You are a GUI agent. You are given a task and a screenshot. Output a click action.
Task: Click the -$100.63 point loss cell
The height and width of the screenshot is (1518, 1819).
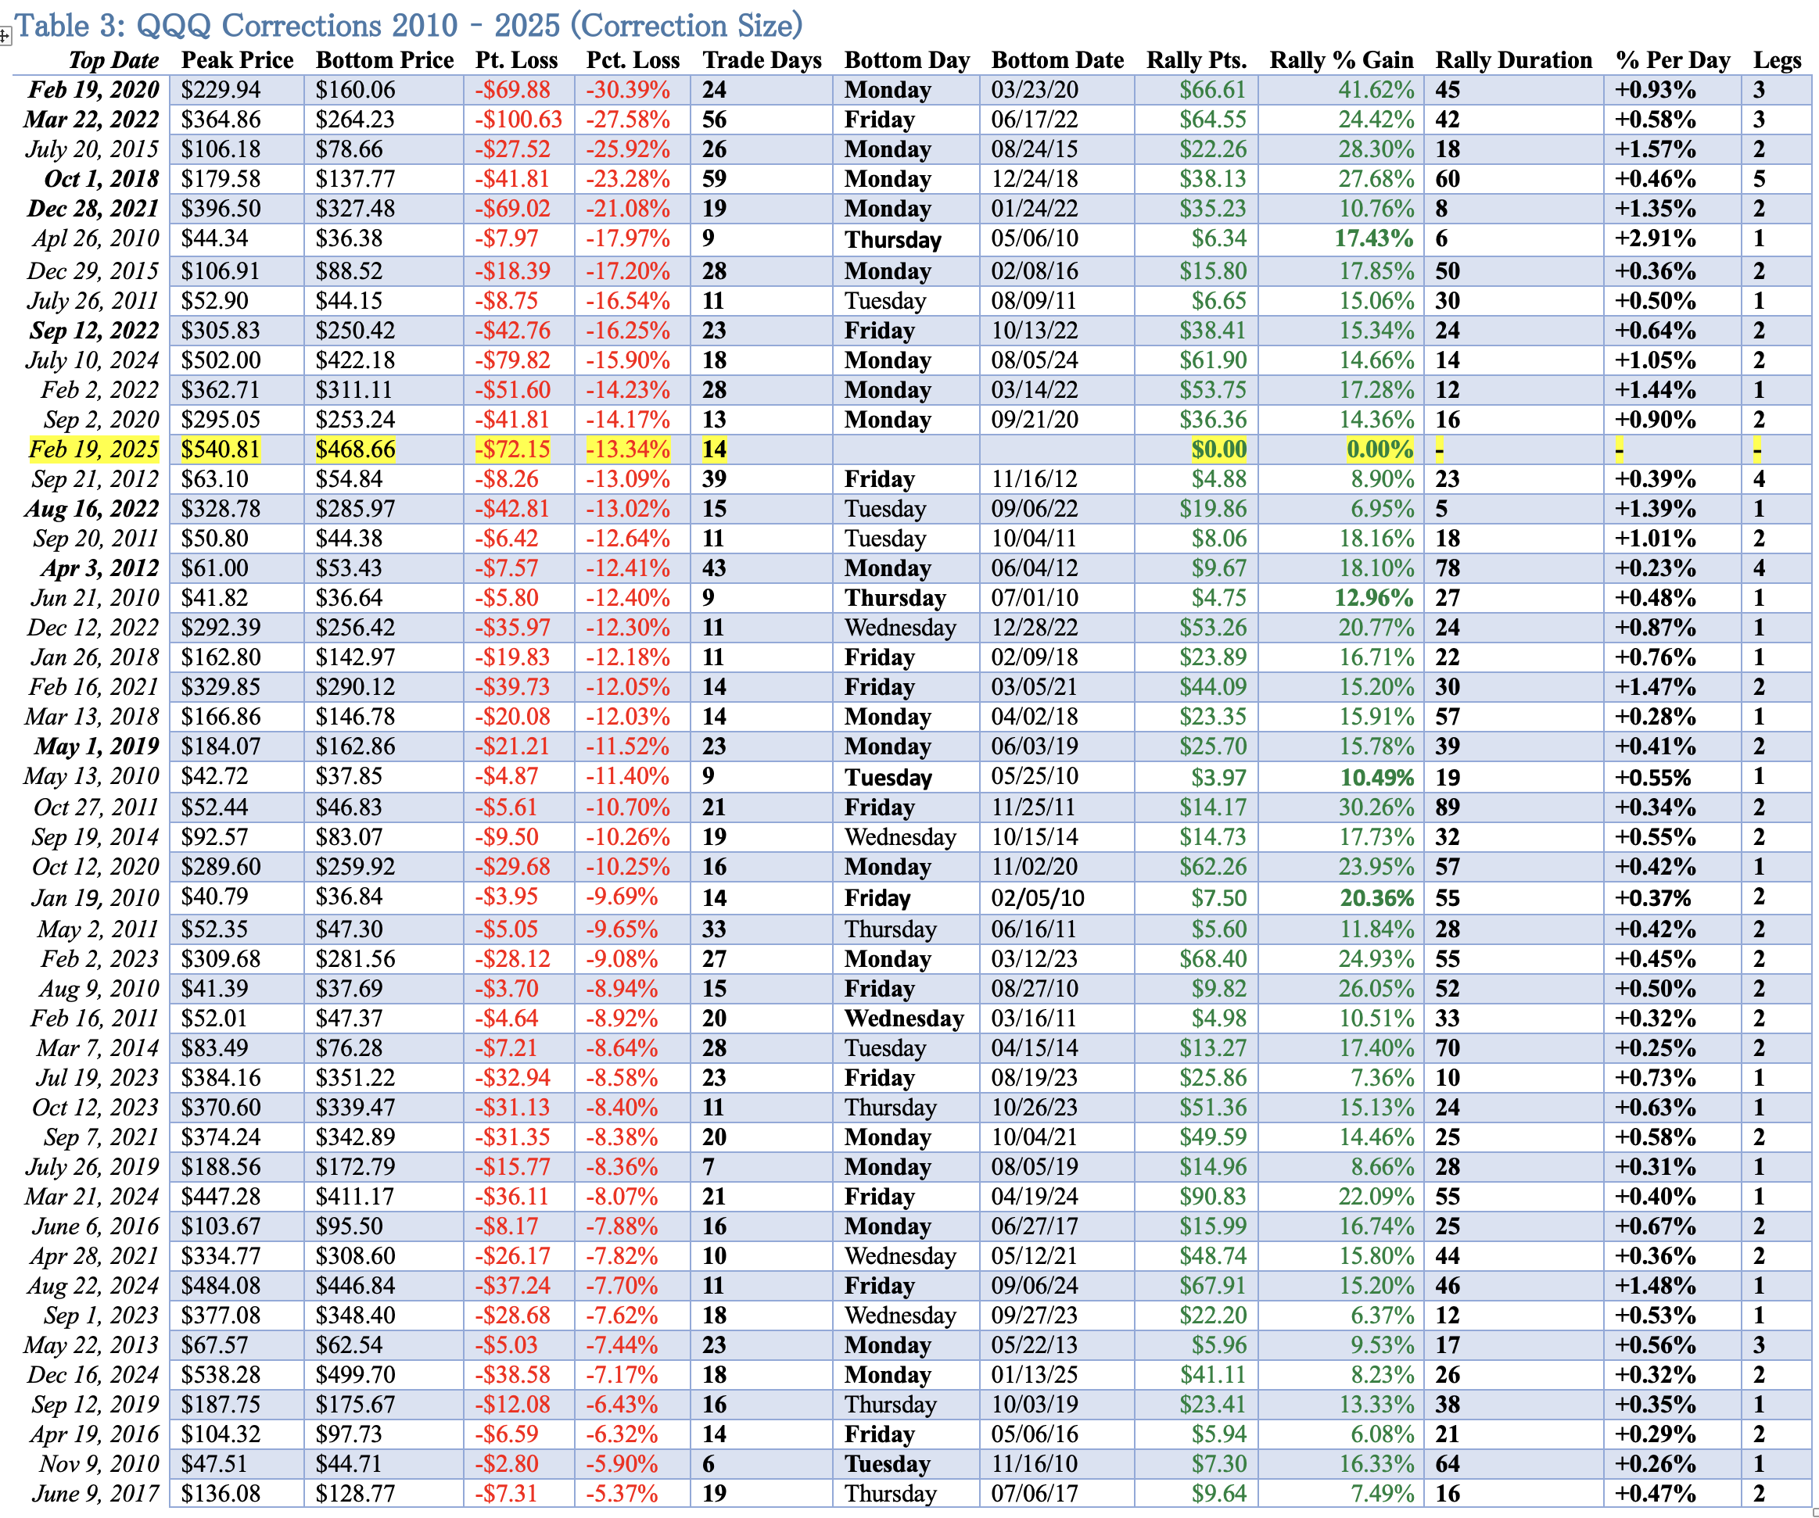point(518,120)
